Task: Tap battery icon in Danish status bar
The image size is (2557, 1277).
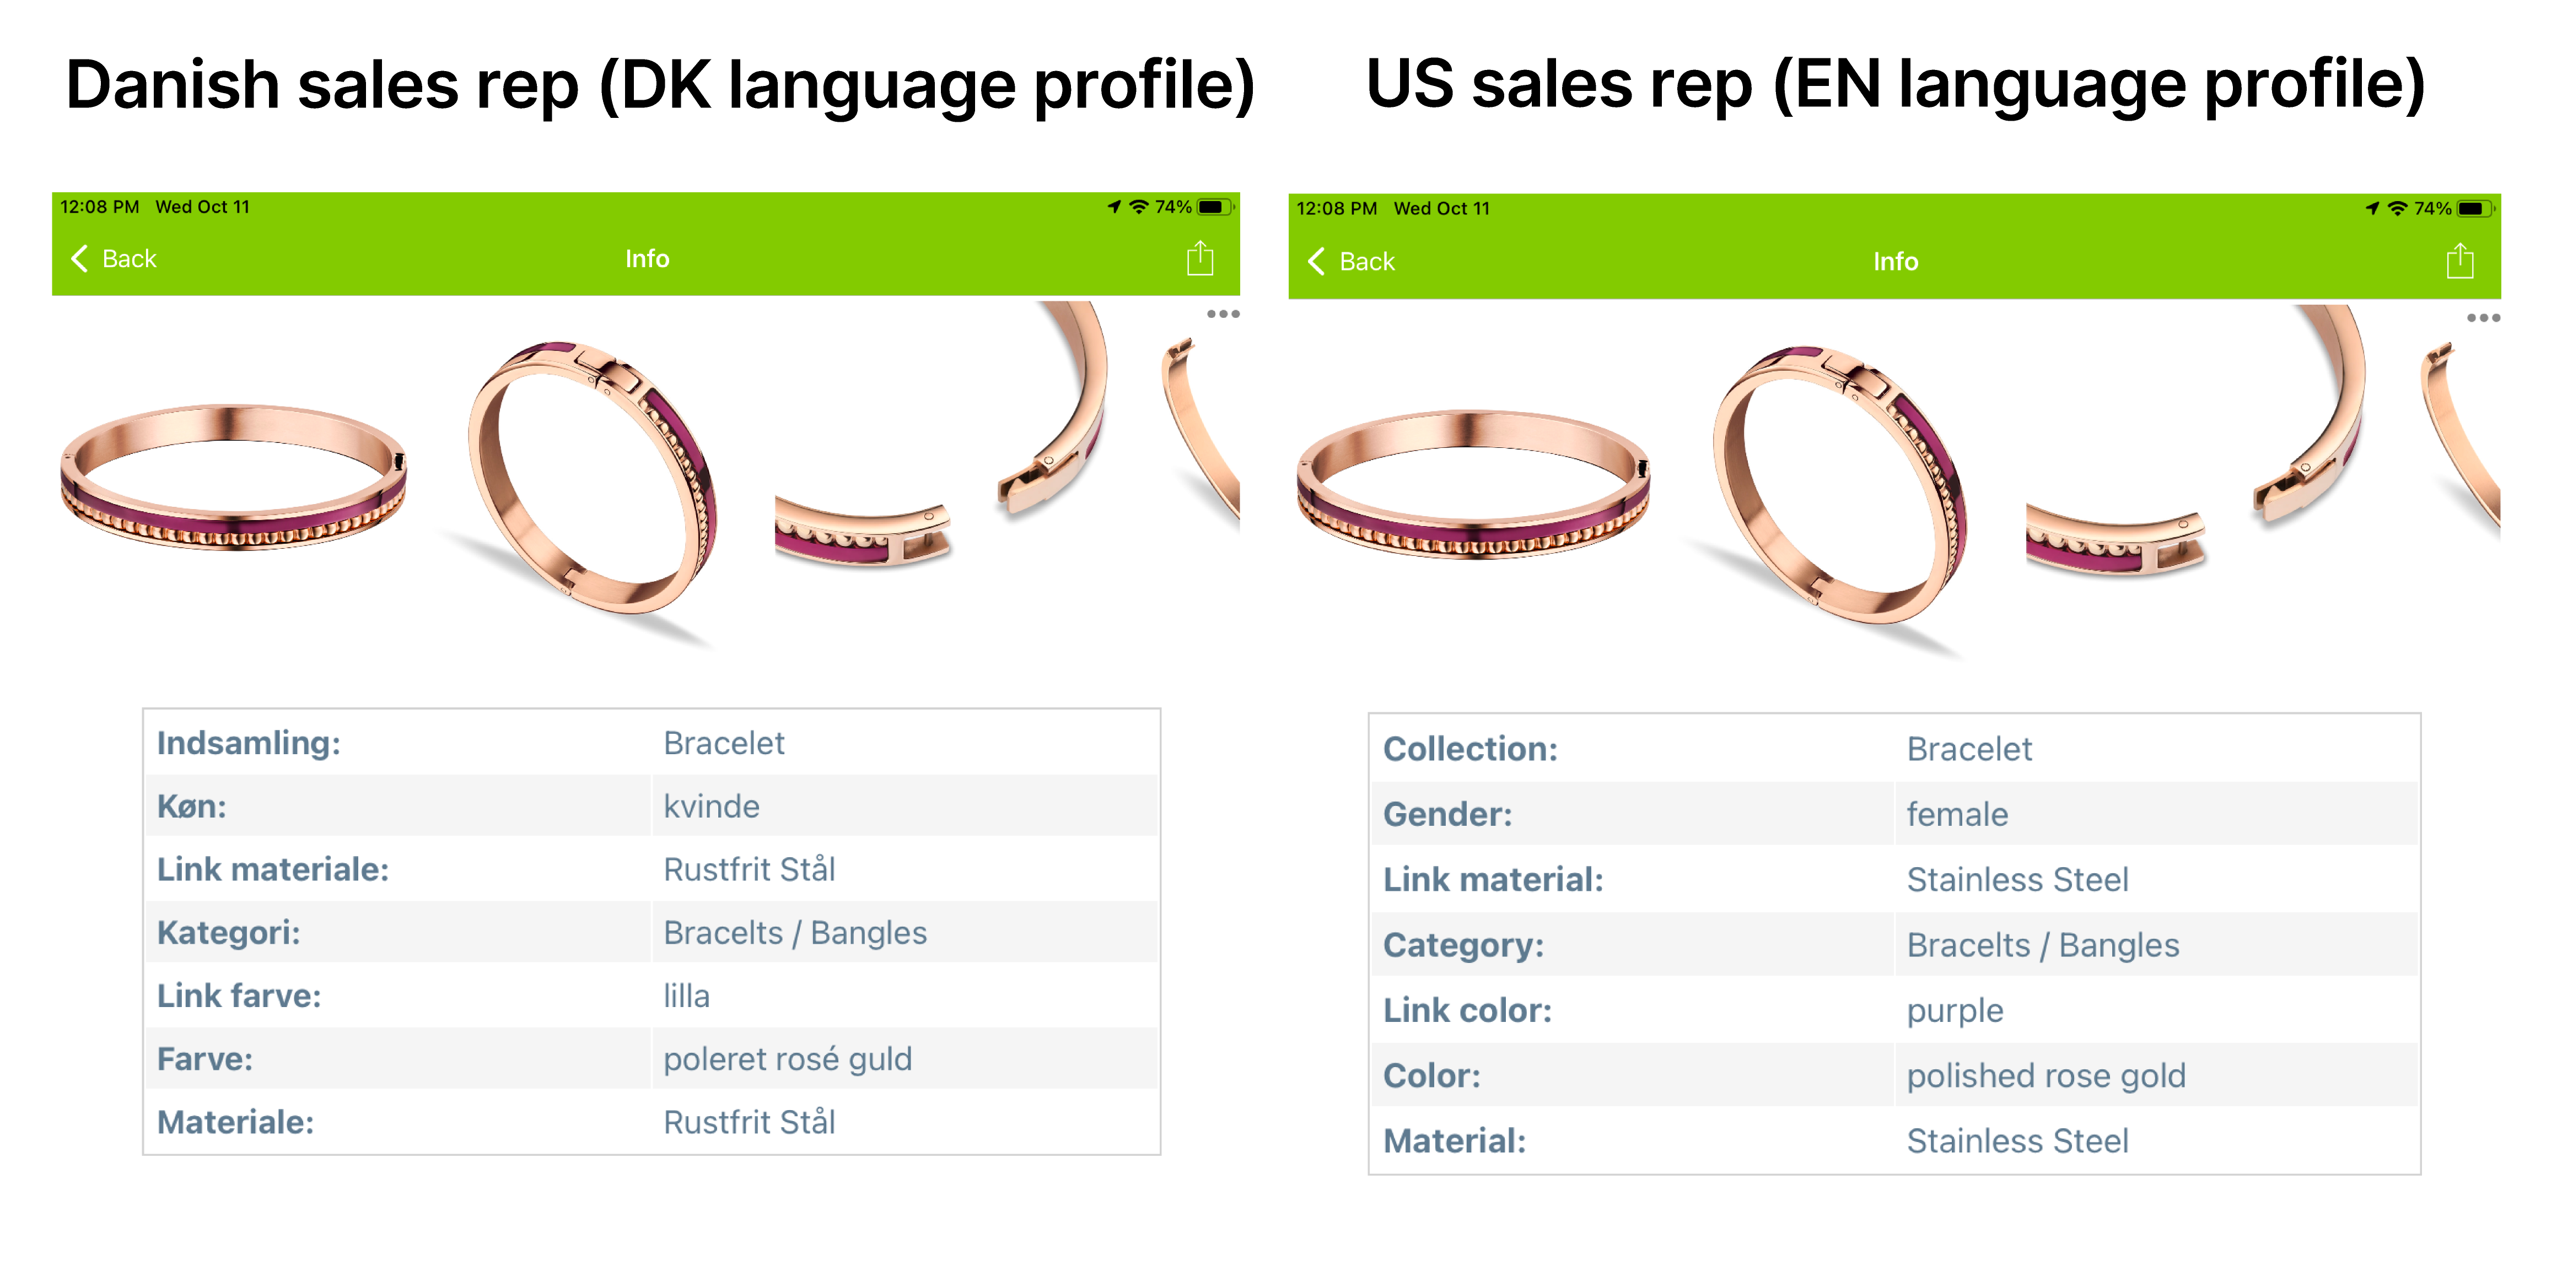Action: [1214, 207]
